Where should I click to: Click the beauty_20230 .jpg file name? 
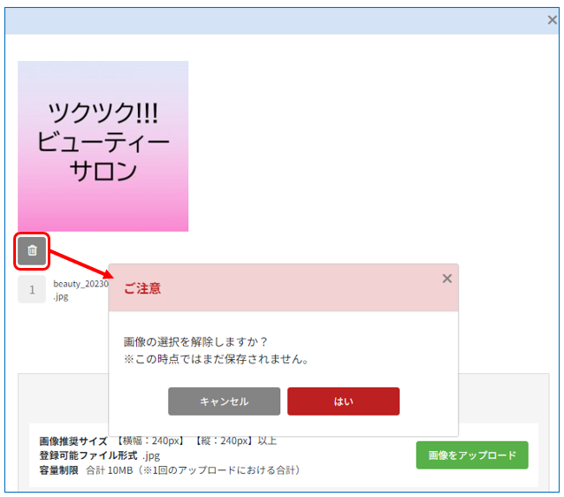click(81, 290)
